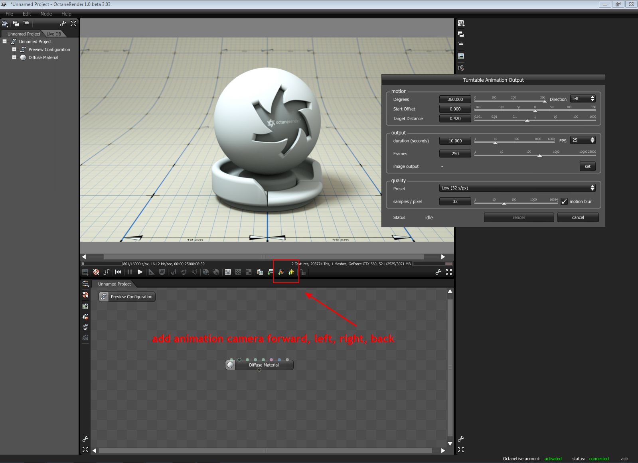Open render viewport wrench settings
This screenshot has height=463, width=638.
pos(438,272)
